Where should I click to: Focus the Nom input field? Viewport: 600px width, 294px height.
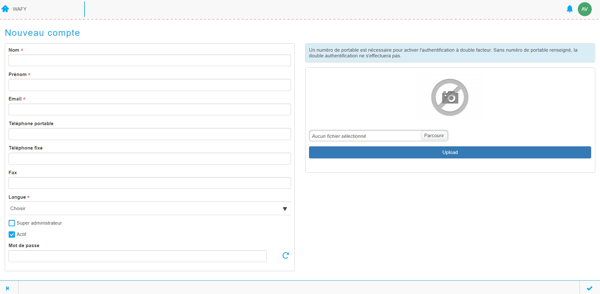pyautogui.click(x=149, y=60)
